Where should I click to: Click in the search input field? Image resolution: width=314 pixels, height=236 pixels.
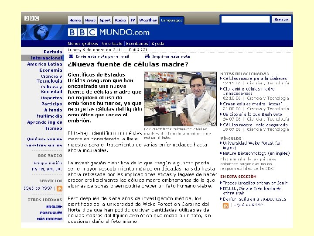point(245,20)
